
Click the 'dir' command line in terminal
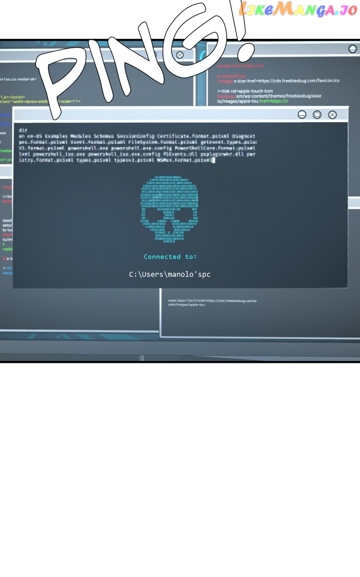pos(23,130)
